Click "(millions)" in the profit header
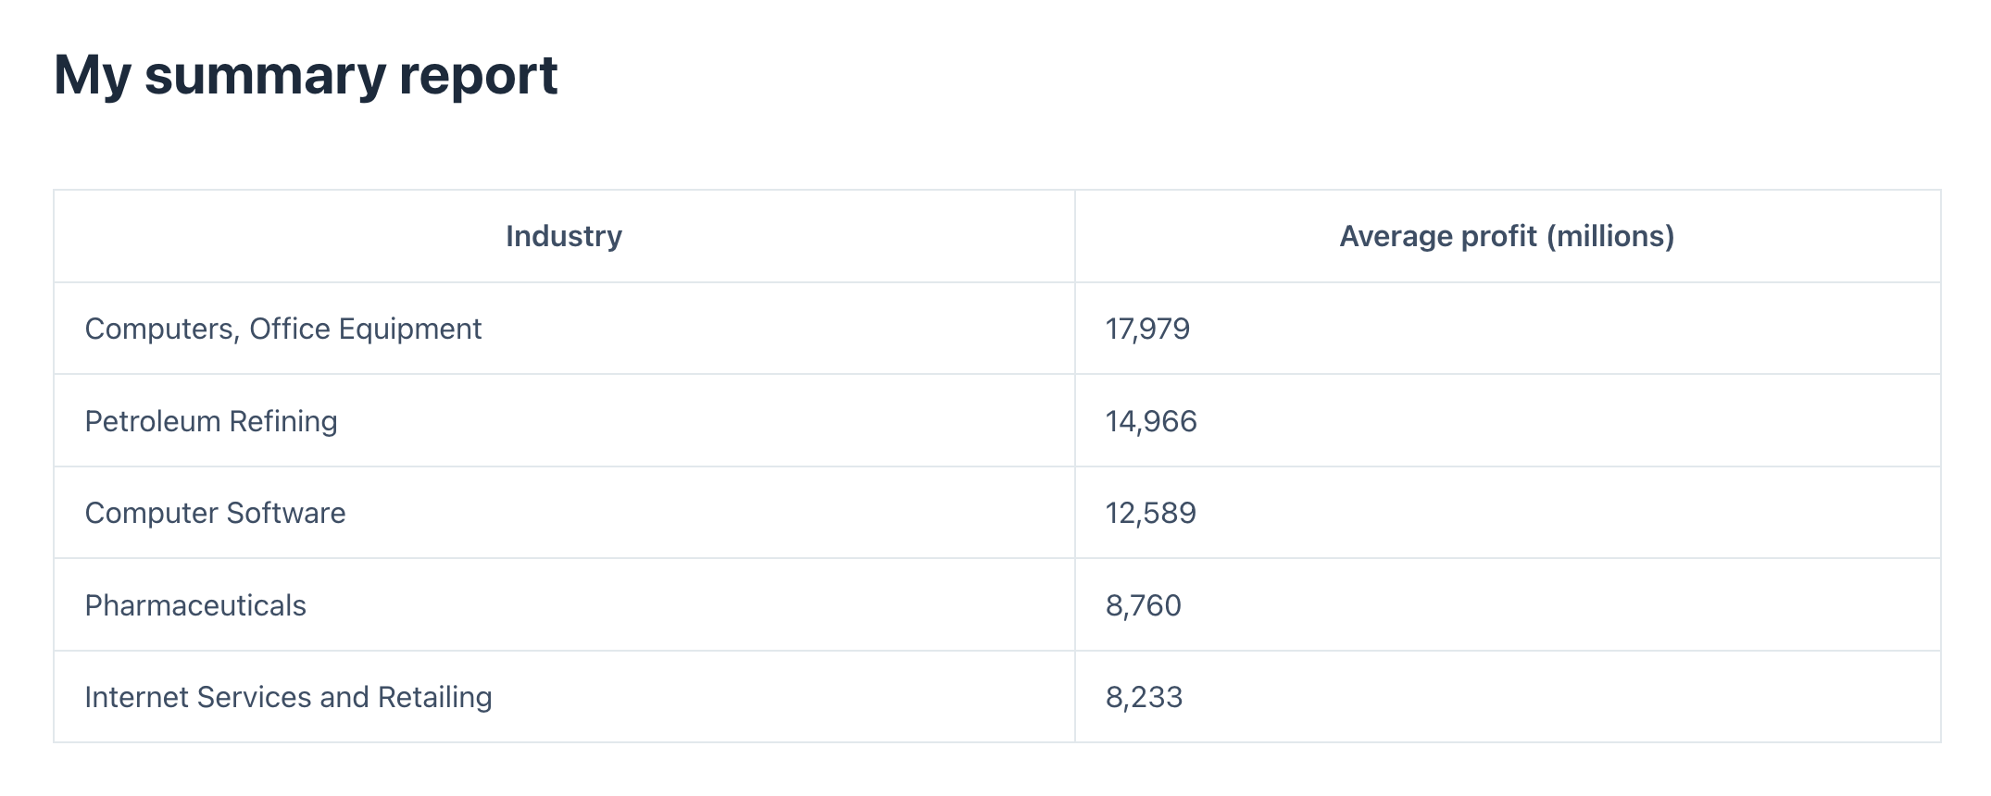Image resolution: width=1991 pixels, height=796 pixels. pos(1610,236)
